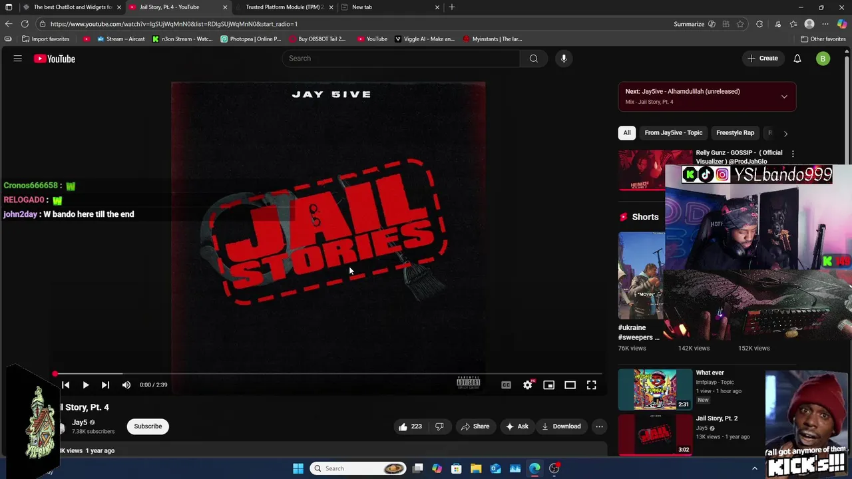852x479 pixels.
Task: Open the Favorites list icon in toolbar
Action: point(793,24)
